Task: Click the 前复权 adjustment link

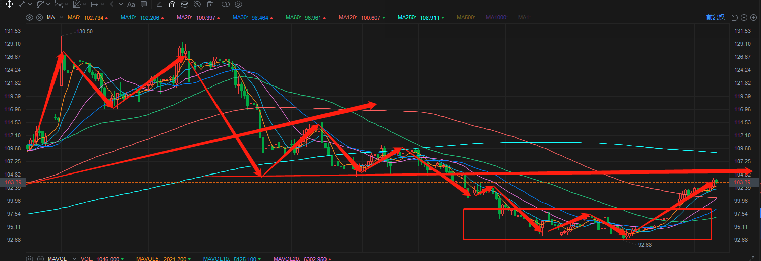Action: point(715,17)
